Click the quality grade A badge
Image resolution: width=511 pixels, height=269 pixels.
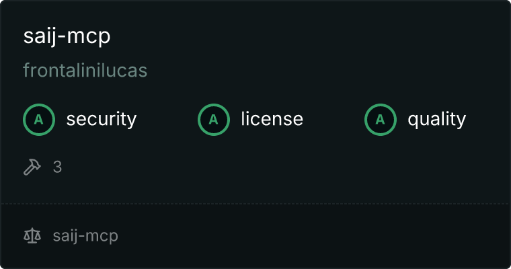(381, 120)
